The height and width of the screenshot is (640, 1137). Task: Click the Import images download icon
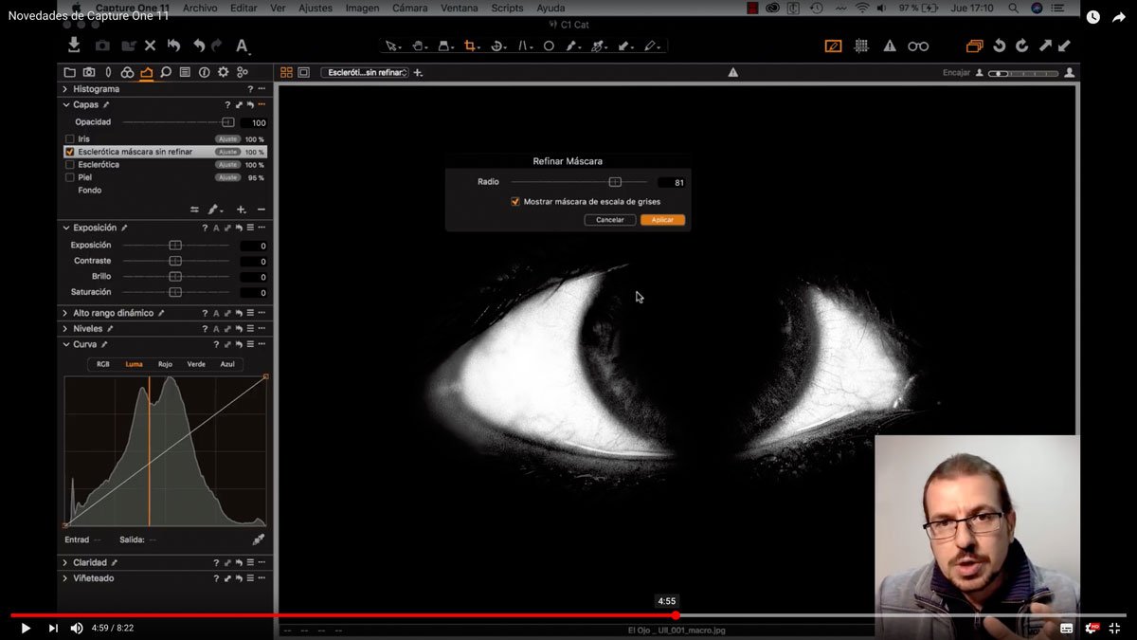coord(74,46)
